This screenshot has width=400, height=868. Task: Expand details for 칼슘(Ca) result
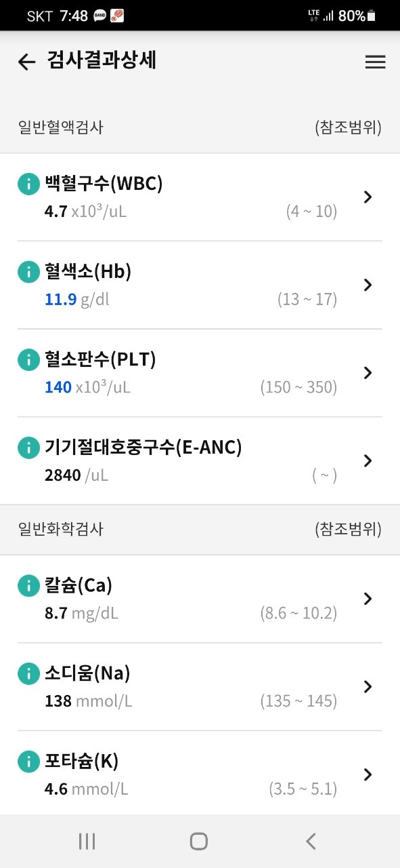coord(368,599)
